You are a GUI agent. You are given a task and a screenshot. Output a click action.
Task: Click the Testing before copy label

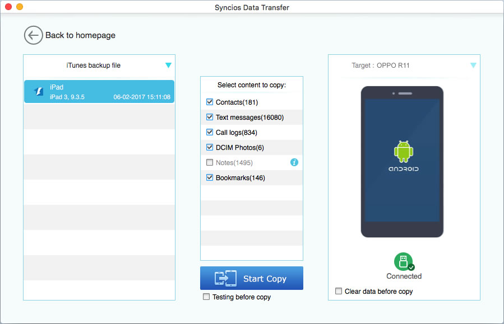(242, 297)
